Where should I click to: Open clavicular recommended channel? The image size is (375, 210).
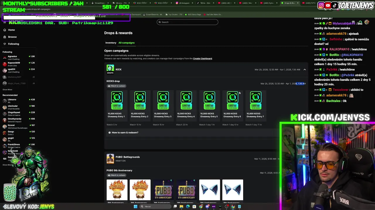click(x=19, y=107)
